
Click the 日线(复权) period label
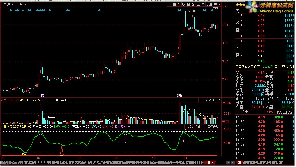point(8,4)
